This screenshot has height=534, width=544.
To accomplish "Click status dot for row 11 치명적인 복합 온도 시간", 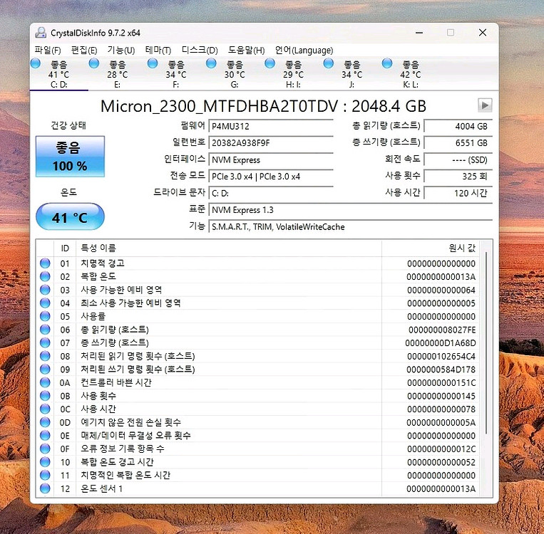I will (x=45, y=475).
